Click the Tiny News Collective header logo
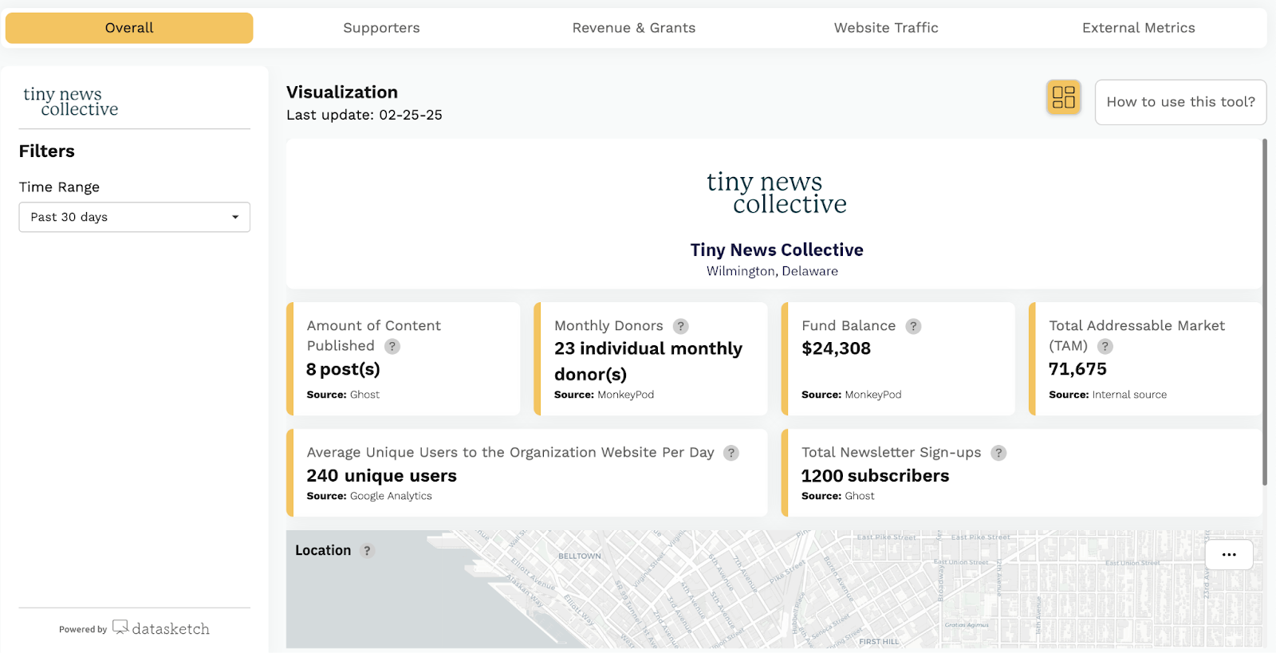 [x=777, y=193]
